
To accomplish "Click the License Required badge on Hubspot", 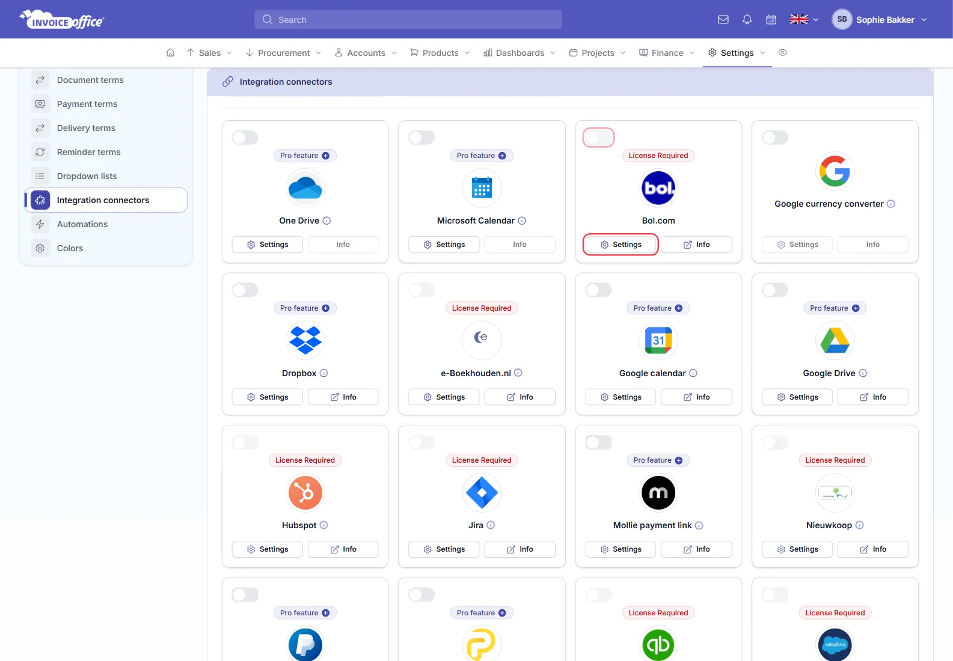I will coord(305,460).
